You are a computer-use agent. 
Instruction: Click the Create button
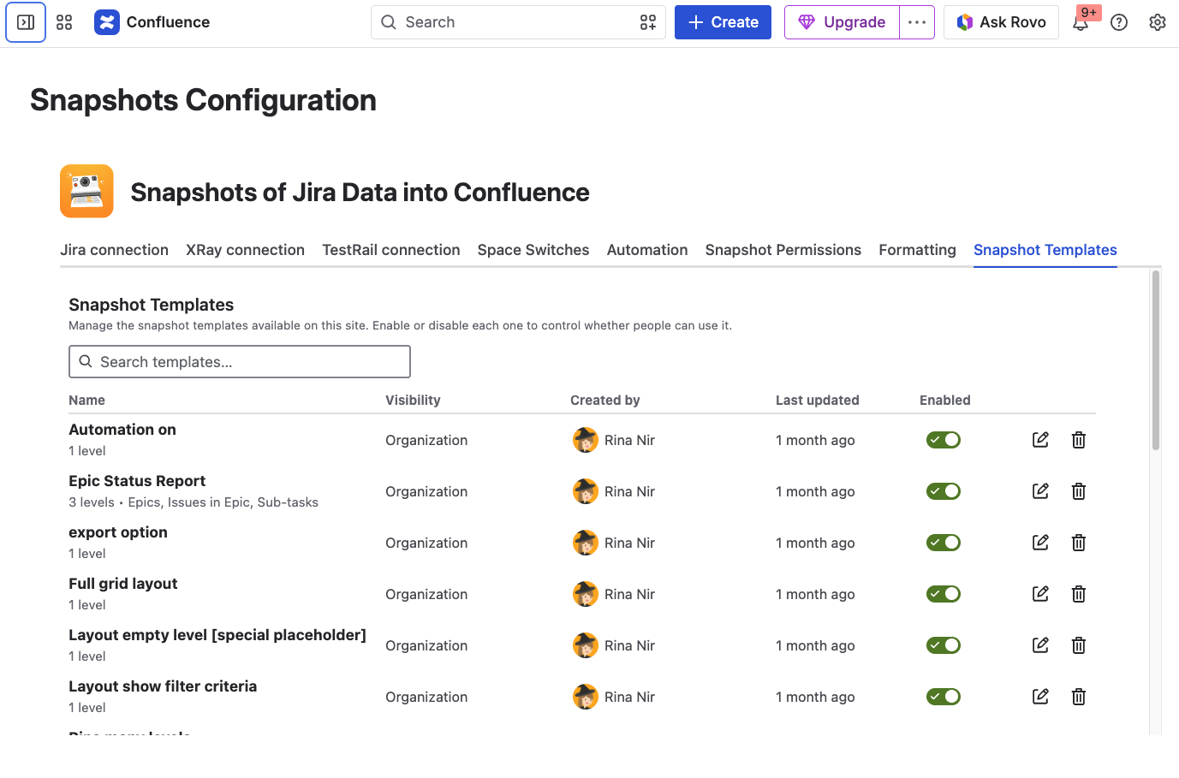[723, 22]
